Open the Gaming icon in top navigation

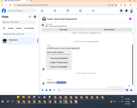pos(93,11)
